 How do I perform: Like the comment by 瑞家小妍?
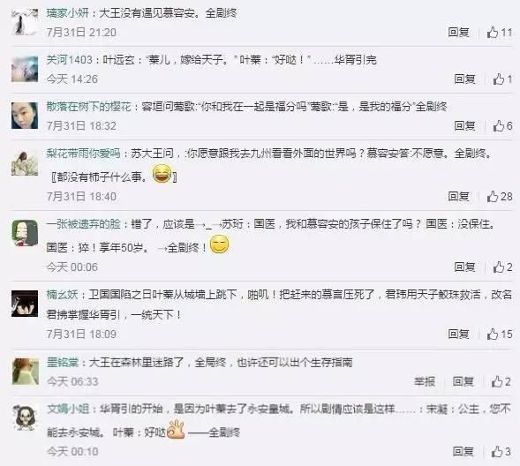pyautogui.click(x=500, y=33)
